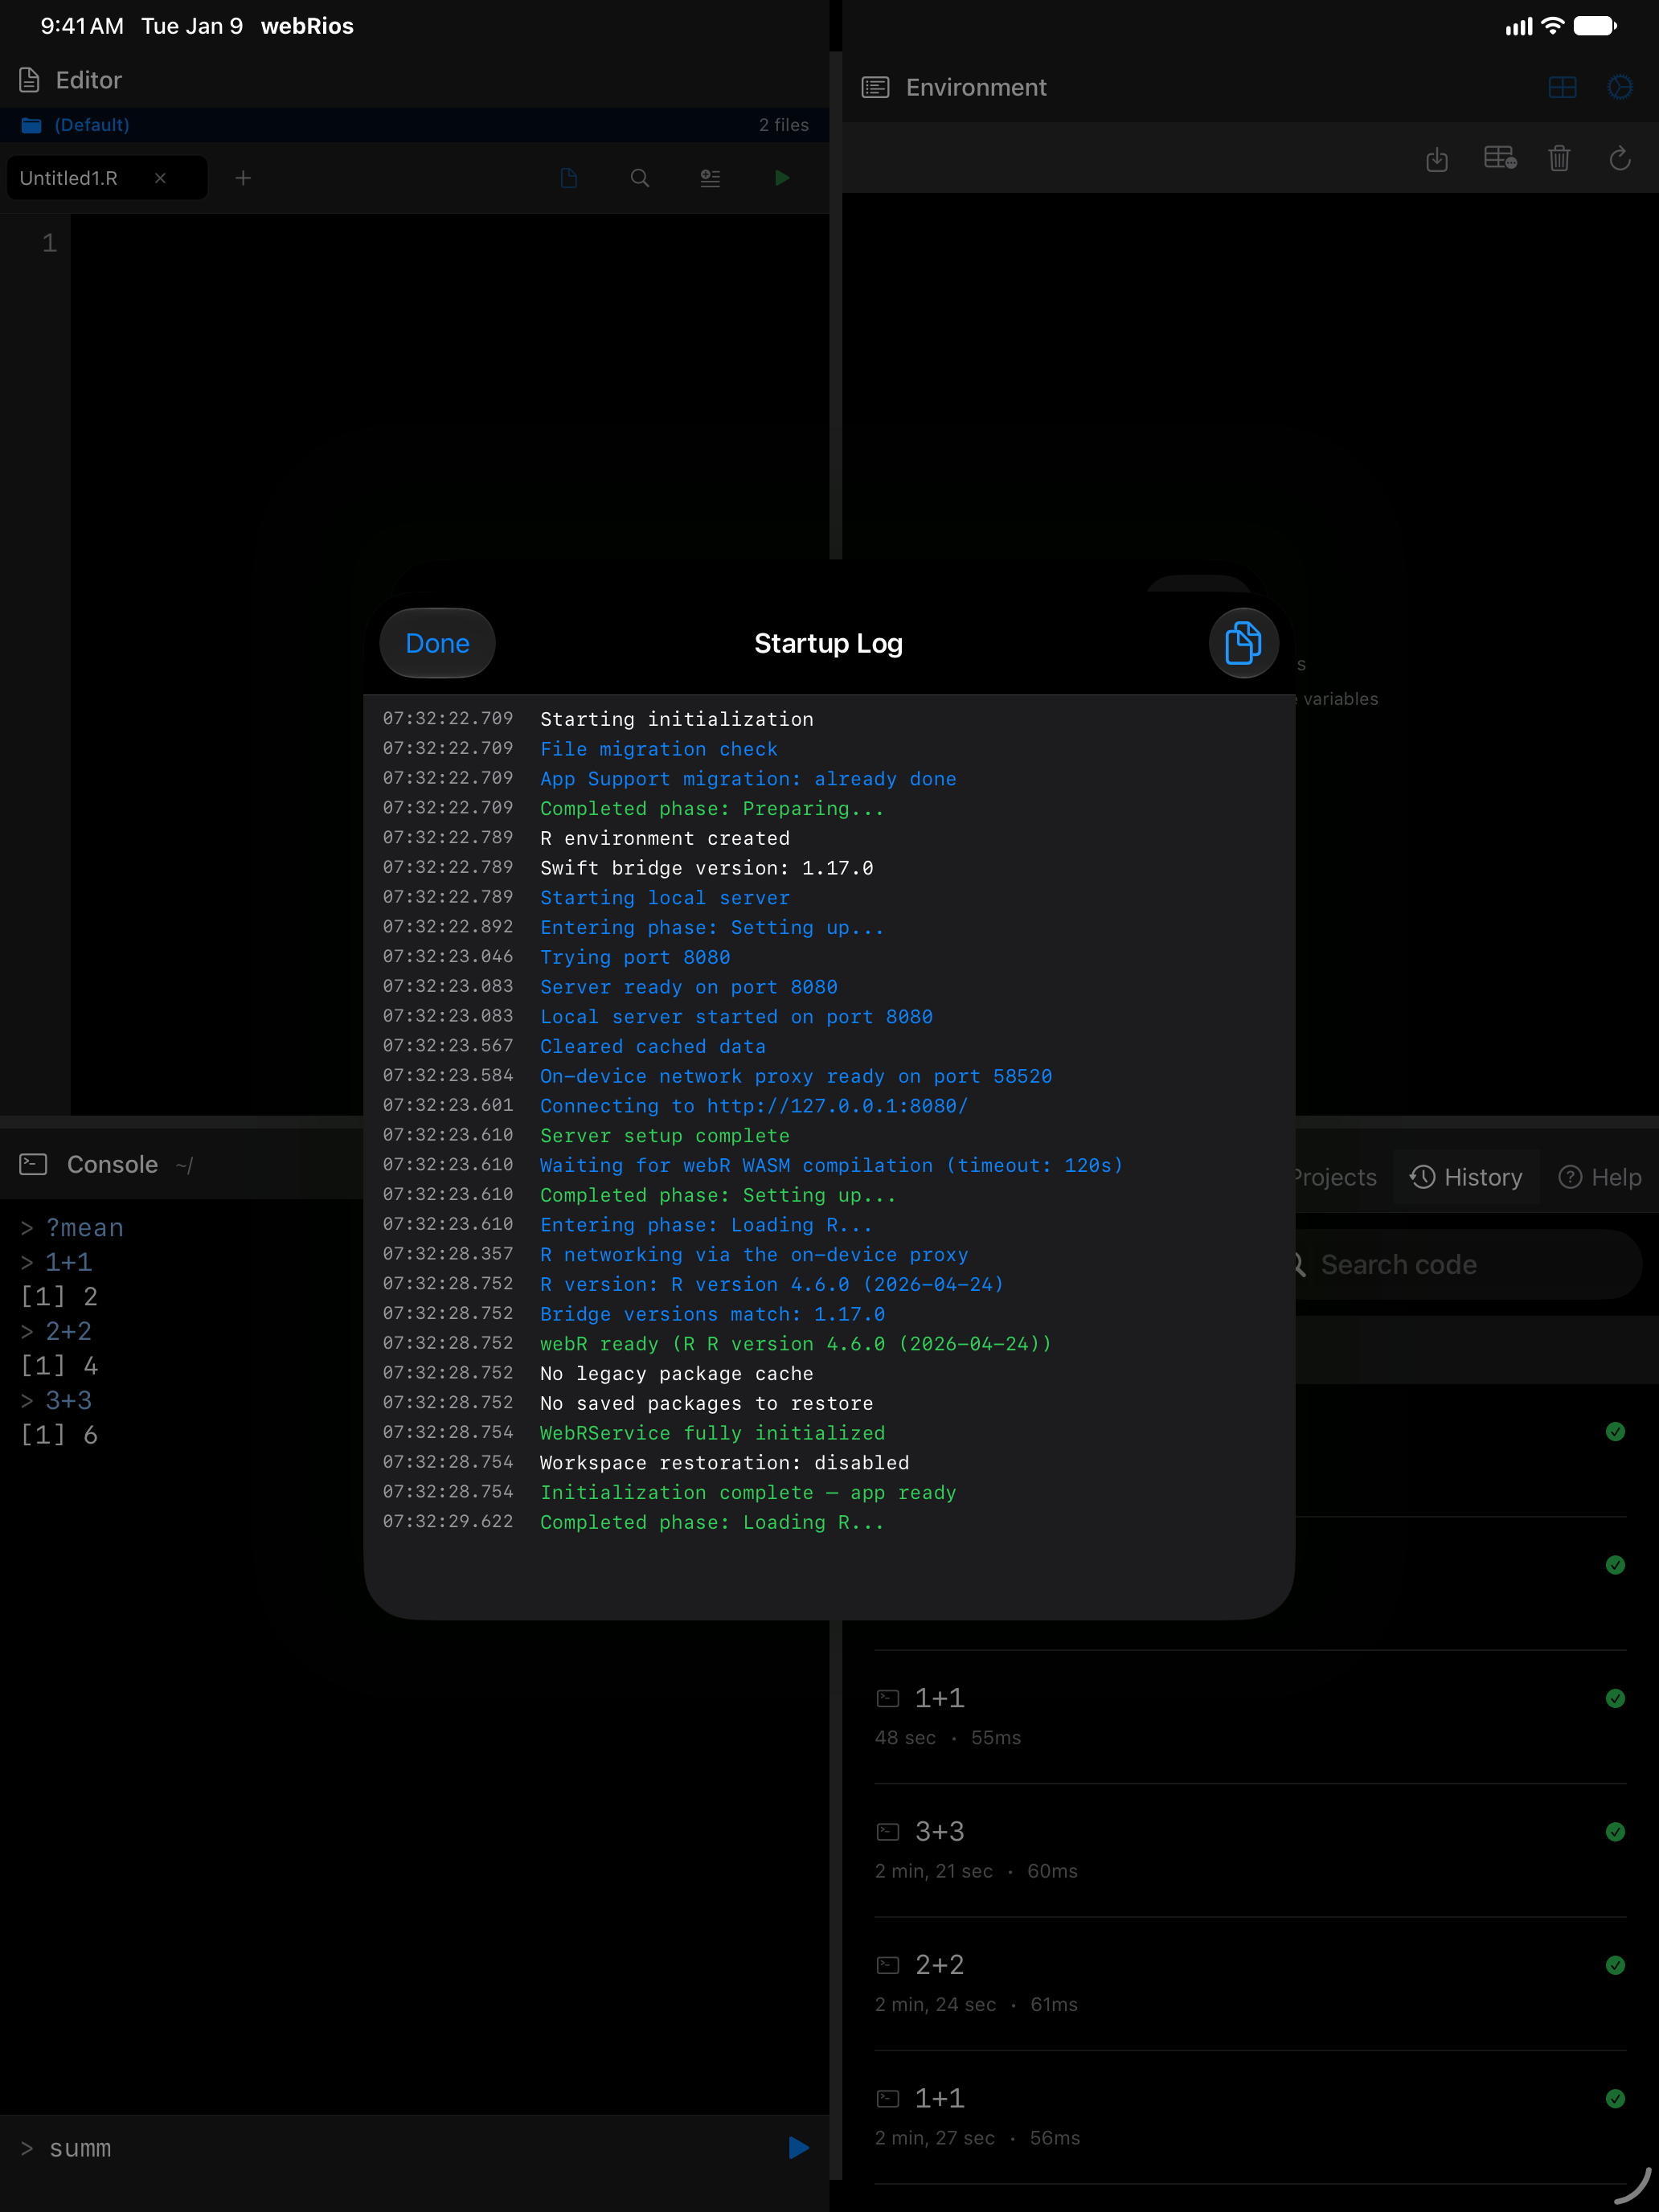
Task: Select history entry 3+3
Action: tap(1250, 1850)
